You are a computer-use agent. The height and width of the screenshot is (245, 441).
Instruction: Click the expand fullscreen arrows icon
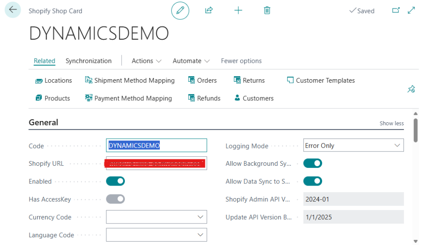(411, 10)
